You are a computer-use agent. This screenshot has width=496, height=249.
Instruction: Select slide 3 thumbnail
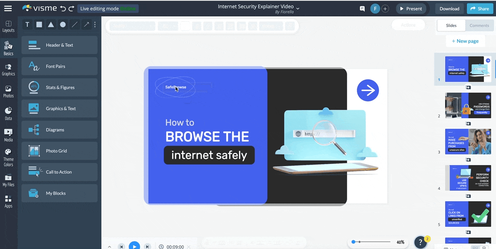[468, 141]
